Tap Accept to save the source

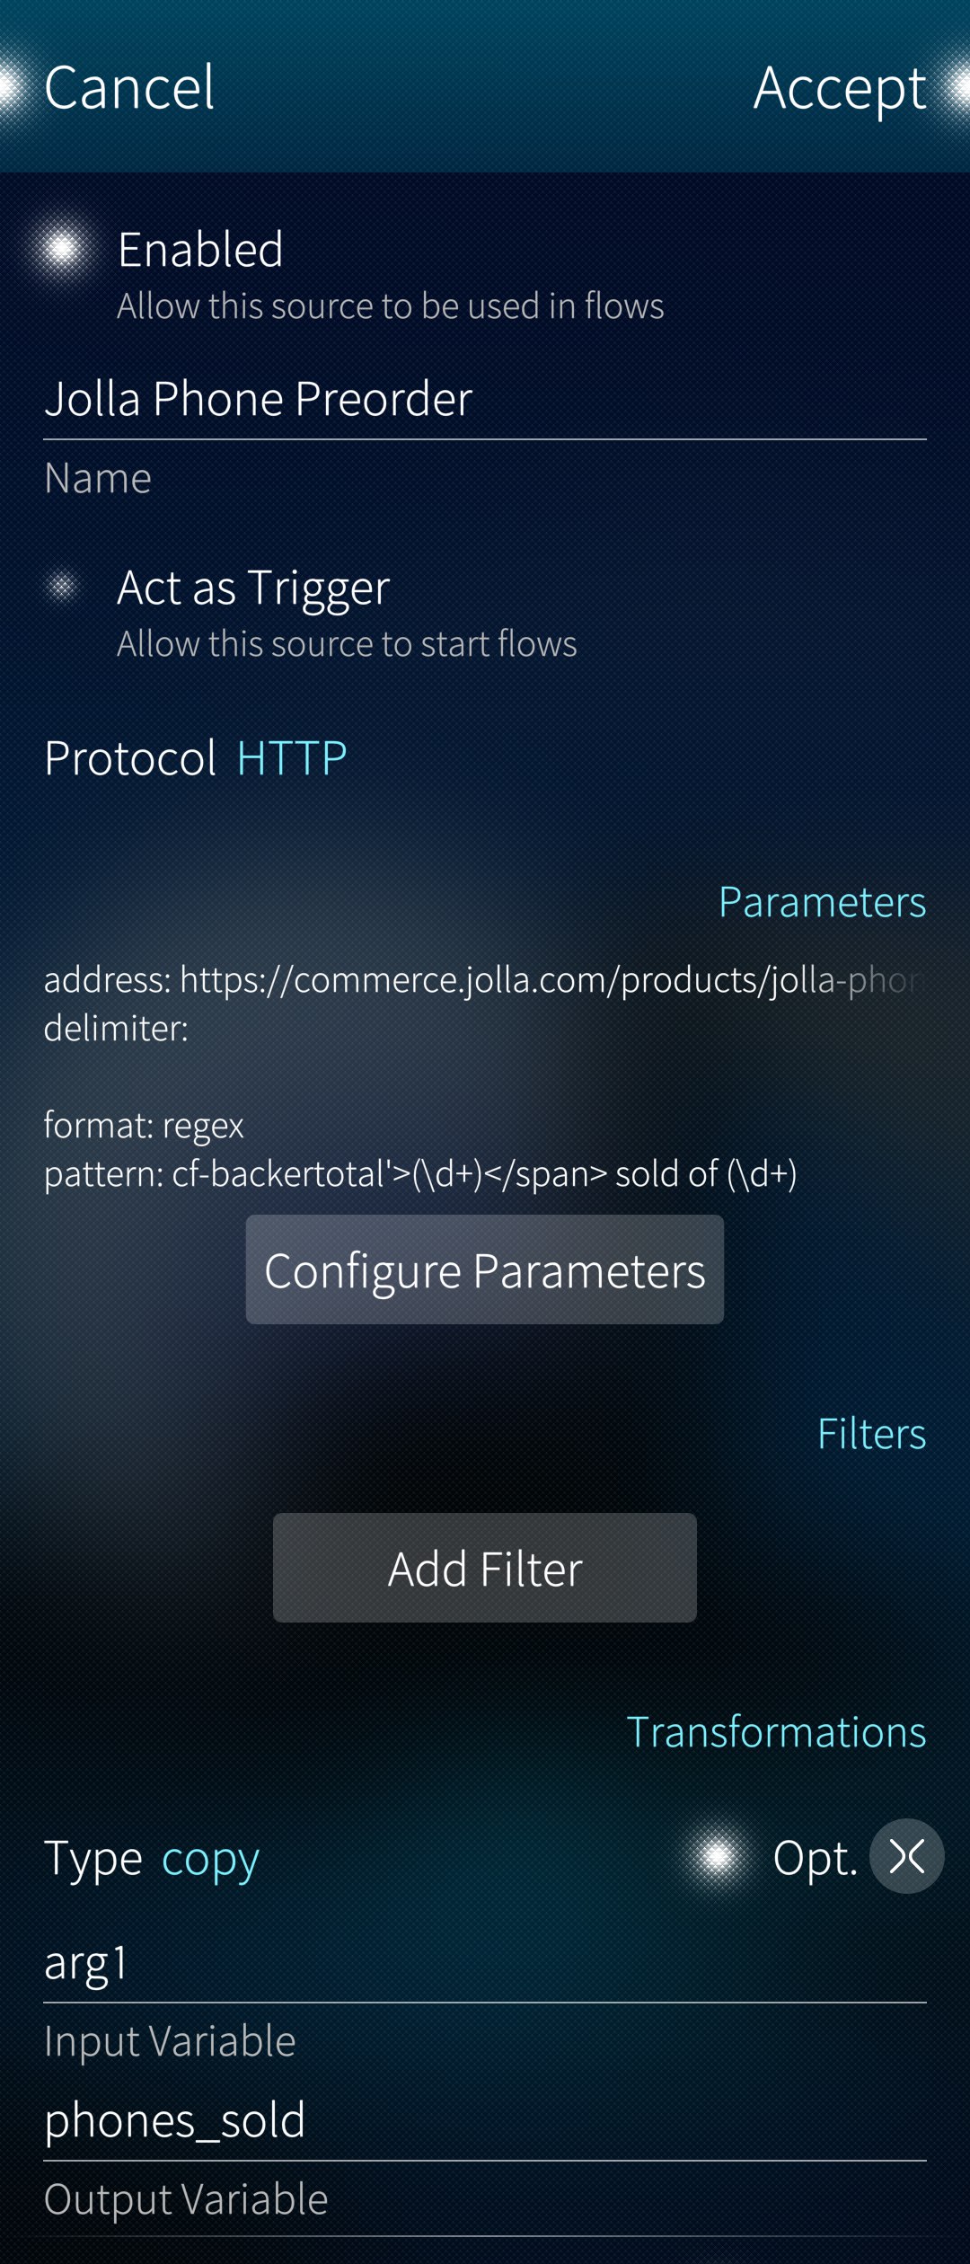click(x=839, y=88)
